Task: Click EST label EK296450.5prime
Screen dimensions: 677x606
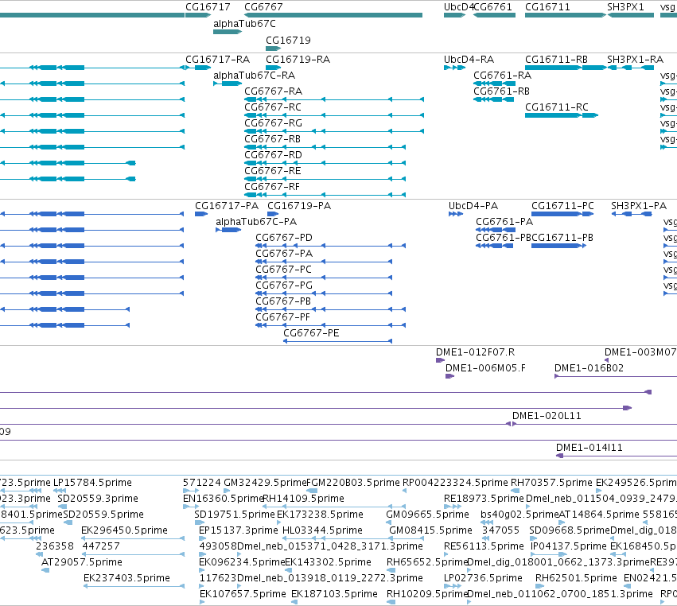Action: [x=124, y=530]
